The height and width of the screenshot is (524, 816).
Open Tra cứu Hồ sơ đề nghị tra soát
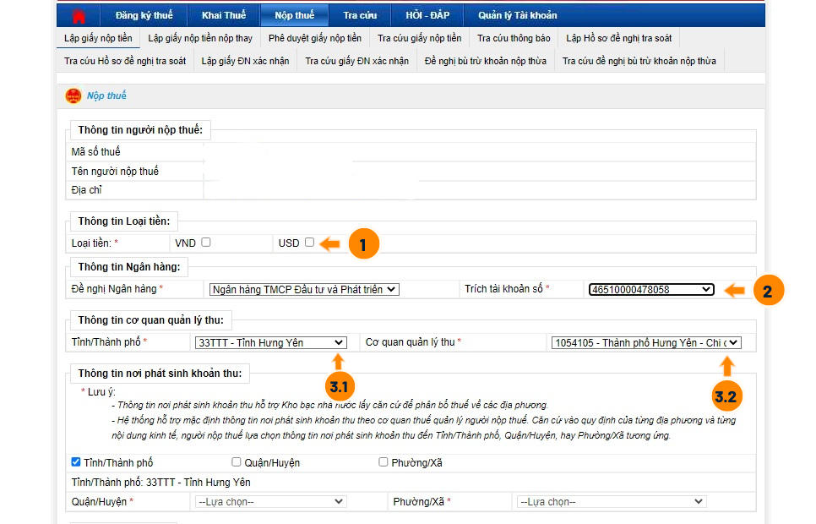pyautogui.click(x=125, y=61)
